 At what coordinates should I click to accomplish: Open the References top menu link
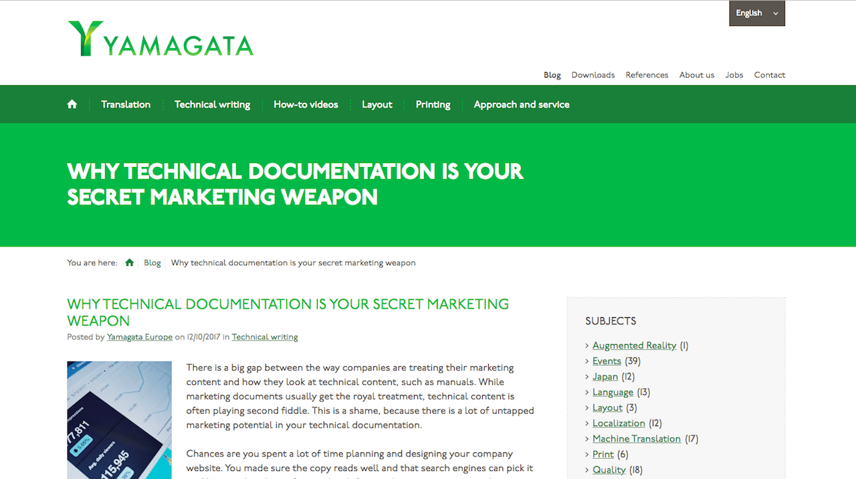647,75
